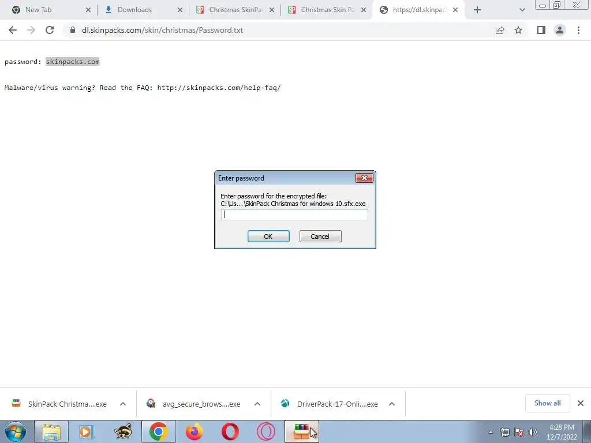The image size is (591, 443).
Task: Cancel the Enter password dialog
Action: 320,236
